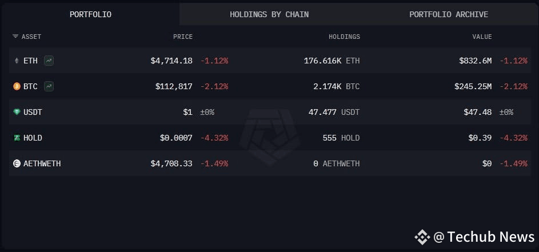Switch to Holdings By Chain tab
The image size is (539, 252).
[x=269, y=14]
